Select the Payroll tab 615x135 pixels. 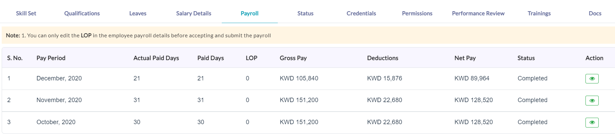250,13
